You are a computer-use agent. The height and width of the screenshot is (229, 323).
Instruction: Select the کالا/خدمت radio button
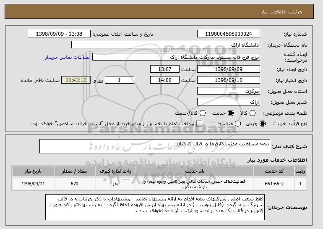point(203,113)
